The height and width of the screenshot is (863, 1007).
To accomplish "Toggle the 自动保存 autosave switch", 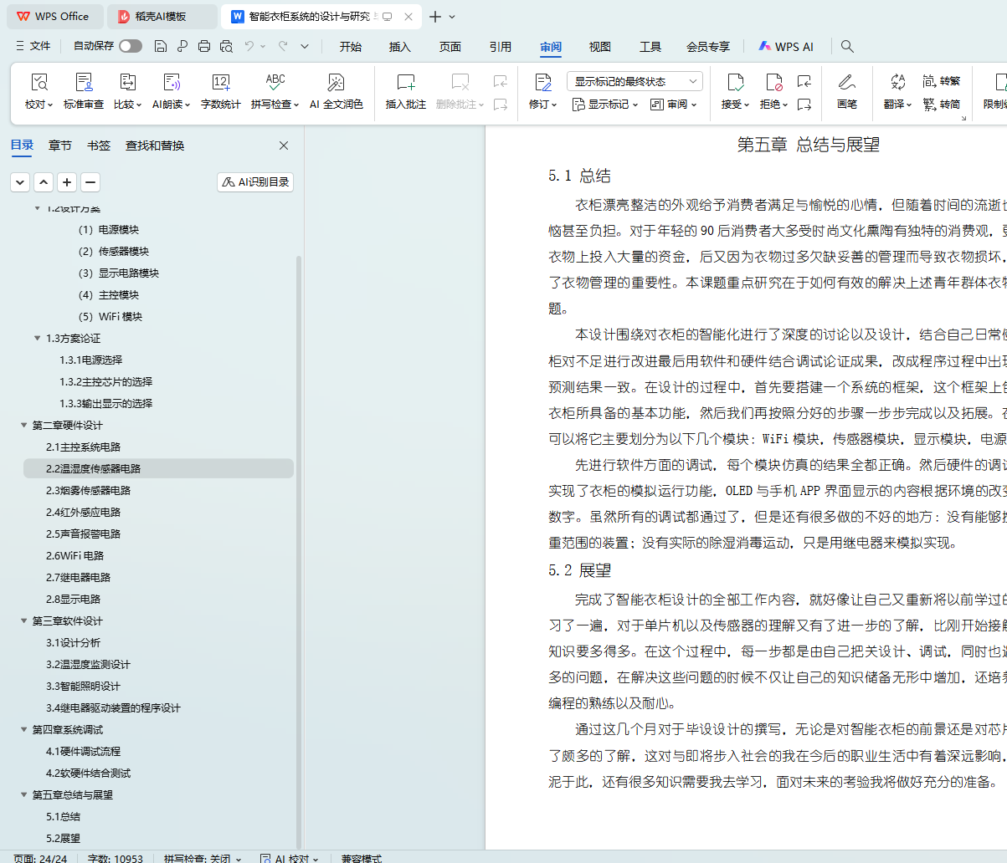I will pos(131,47).
